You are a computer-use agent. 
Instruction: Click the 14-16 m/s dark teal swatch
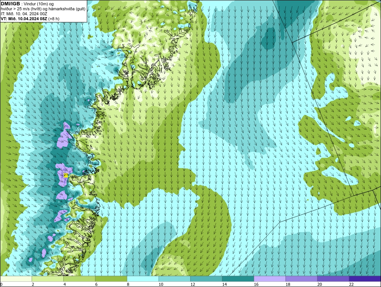tap(238, 279)
